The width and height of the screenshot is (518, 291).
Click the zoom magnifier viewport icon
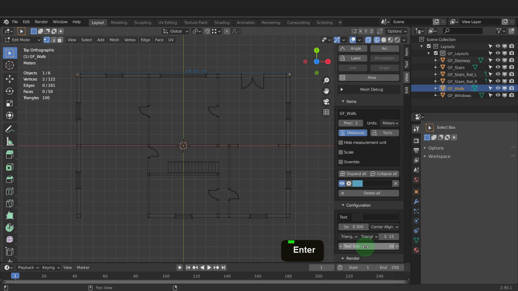[326, 80]
